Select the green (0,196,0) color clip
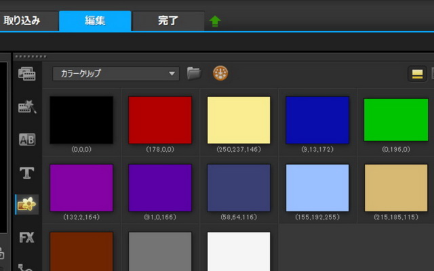 click(x=395, y=120)
